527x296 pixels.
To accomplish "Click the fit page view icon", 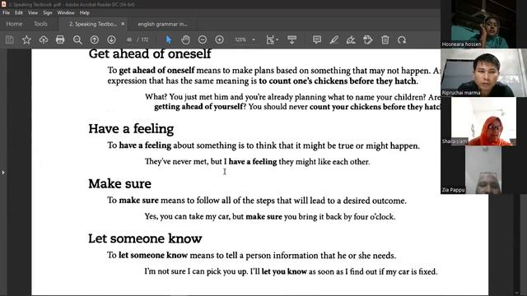I will pyautogui.click(x=270, y=39).
